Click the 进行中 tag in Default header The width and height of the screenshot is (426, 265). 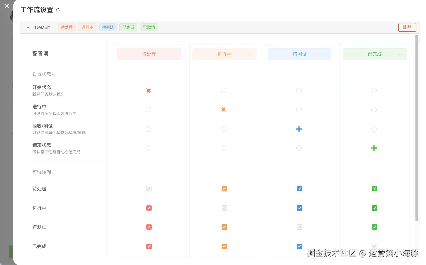pyautogui.click(x=87, y=27)
